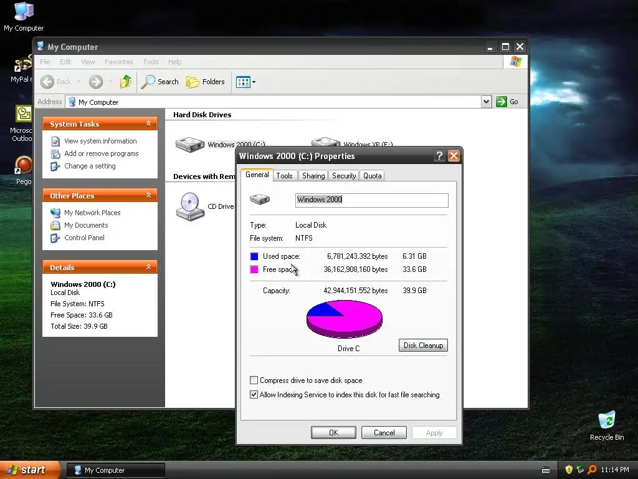Click the Forward arrow in My Computer
The width and height of the screenshot is (638, 479).
tap(96, 82)
